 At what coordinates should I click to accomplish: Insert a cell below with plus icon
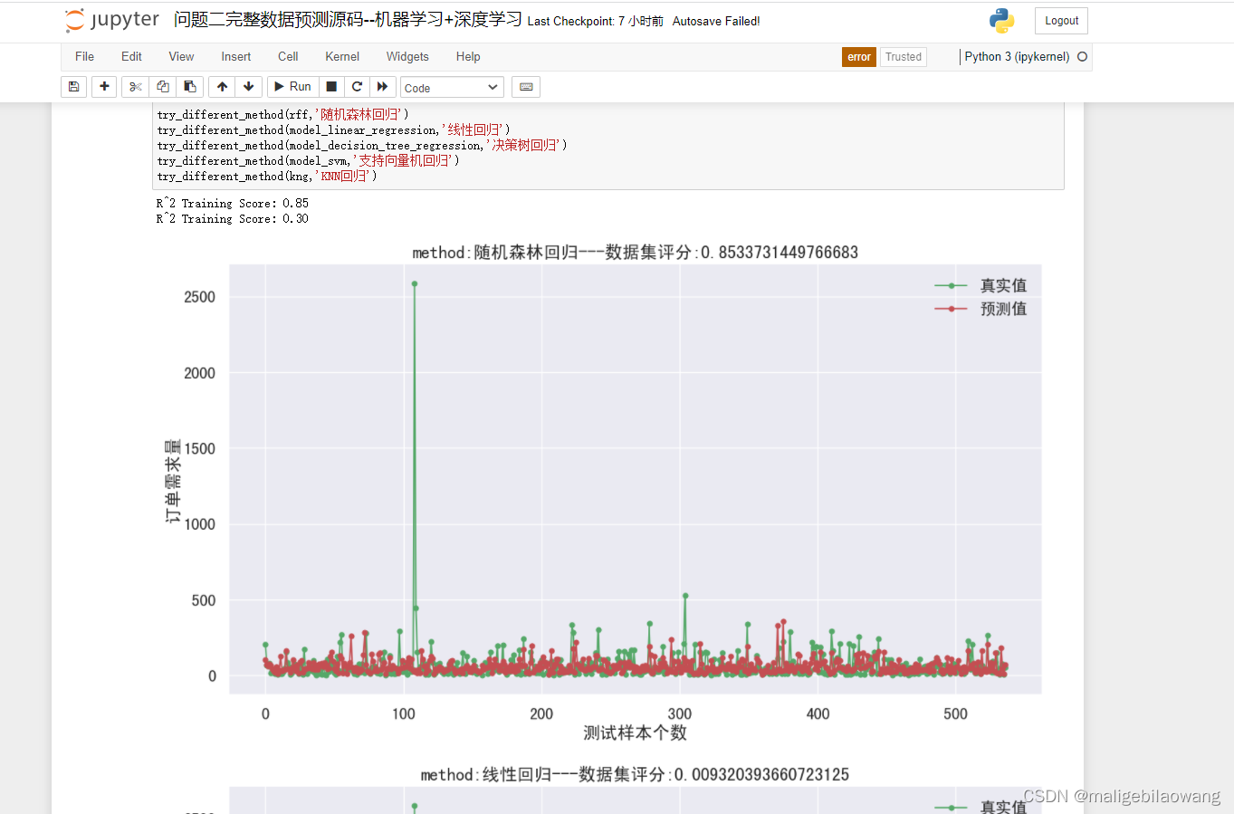(104, 87)
